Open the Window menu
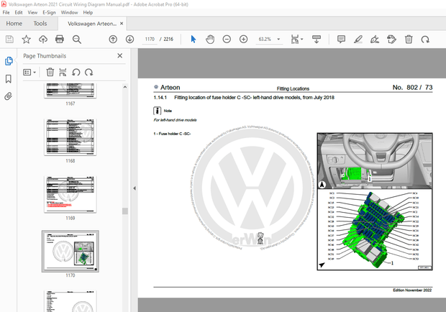 pos(69,12)
